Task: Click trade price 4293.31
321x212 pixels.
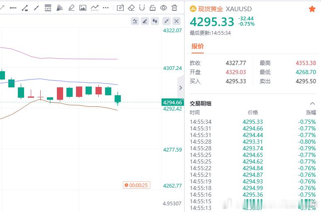Action: [252, 142]
